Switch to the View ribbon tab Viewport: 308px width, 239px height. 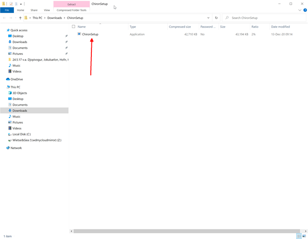pyautogui.click(x=47, y=10)
